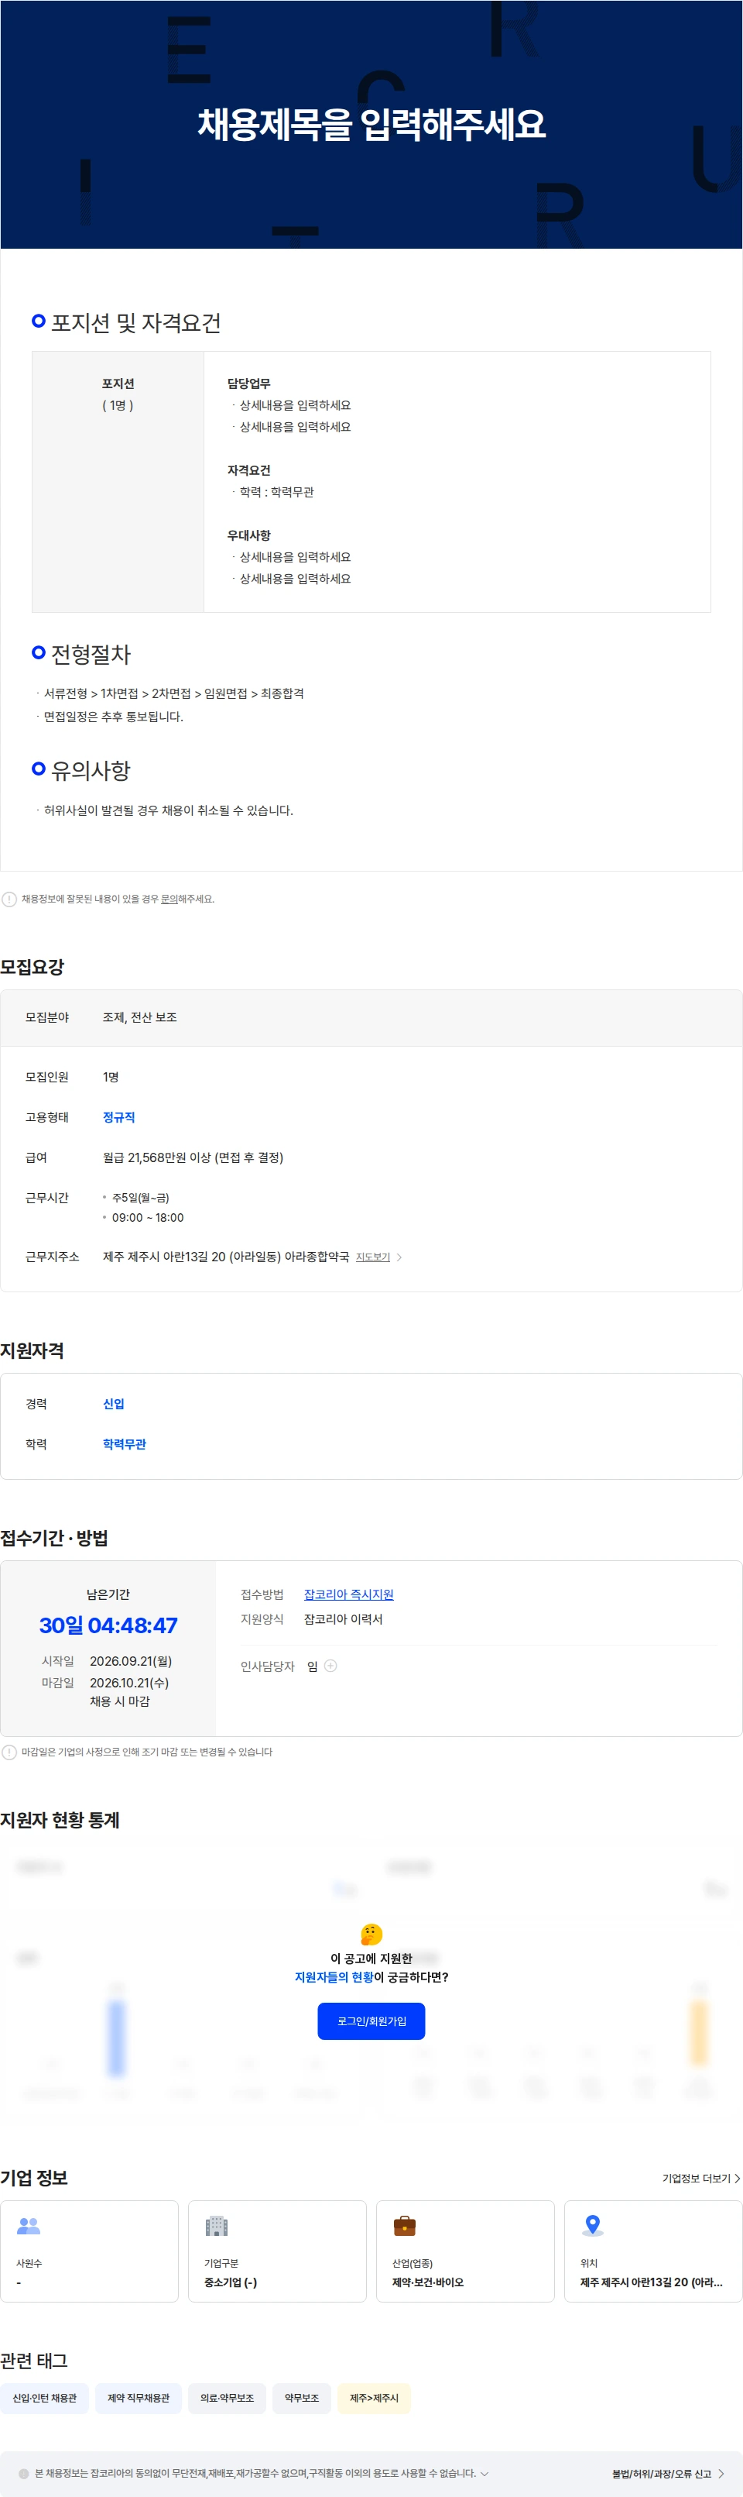Screen dimensions: 743x2497
Task: Click the 기업구분 building icon
Action: click(217, 2226)
